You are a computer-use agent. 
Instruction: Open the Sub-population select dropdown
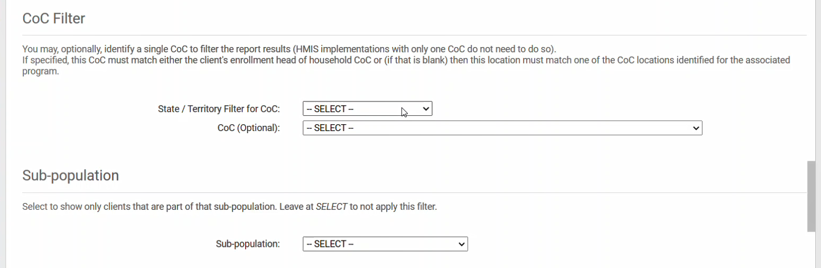[385, 244]
